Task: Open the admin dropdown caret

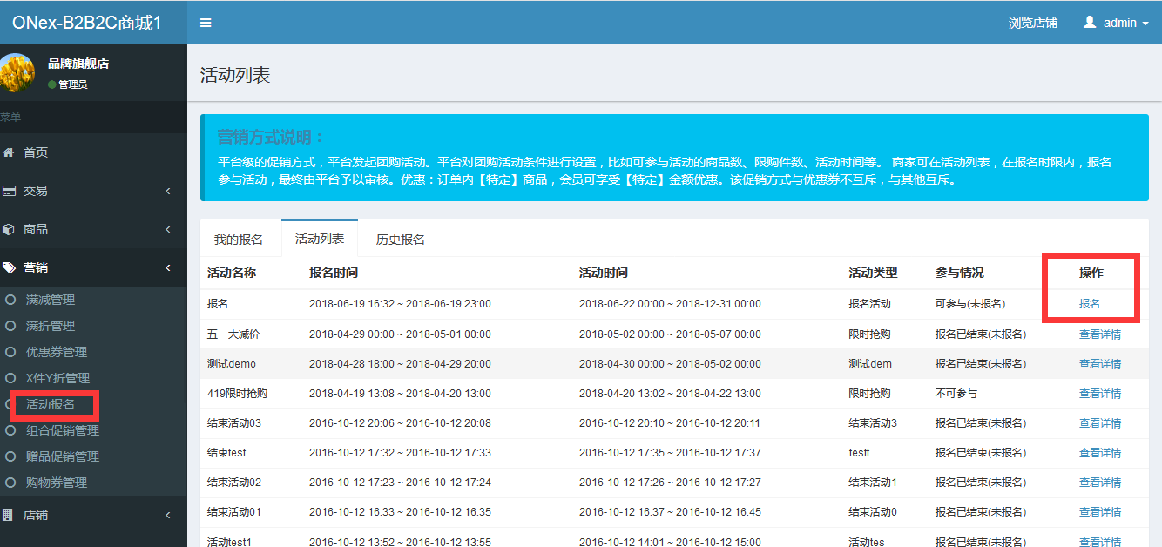Action: (x=1145, y=24)
